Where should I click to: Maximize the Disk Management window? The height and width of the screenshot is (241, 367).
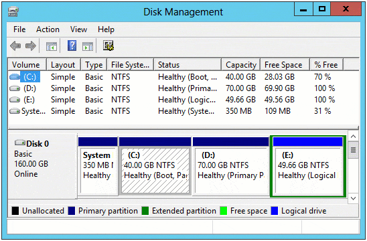tap(322, 9)
